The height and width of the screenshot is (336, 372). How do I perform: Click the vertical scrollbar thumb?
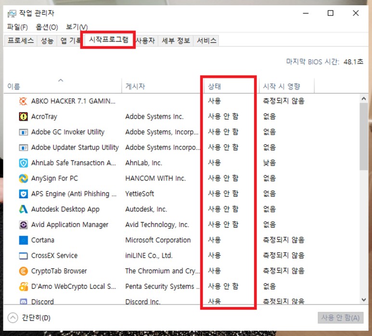point(364,136)
